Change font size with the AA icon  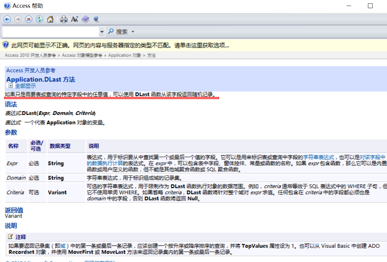[x=74, y=19]
